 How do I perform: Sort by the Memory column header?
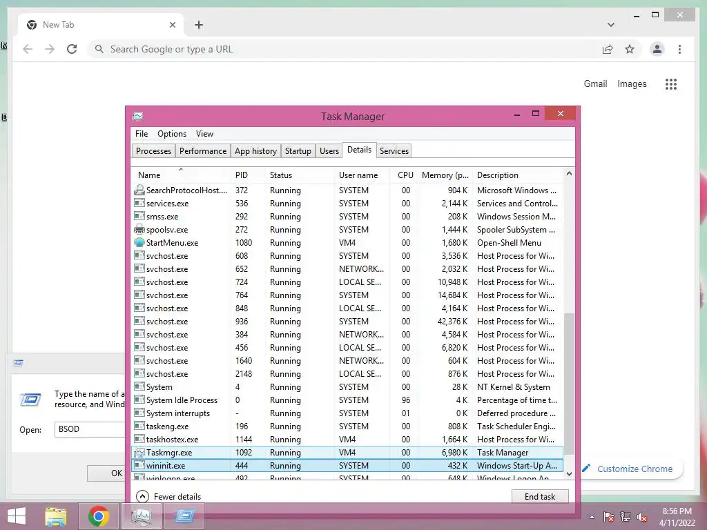tap(445, 175)
